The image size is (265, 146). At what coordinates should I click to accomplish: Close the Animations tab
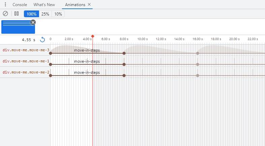click(x=89, y=4)
